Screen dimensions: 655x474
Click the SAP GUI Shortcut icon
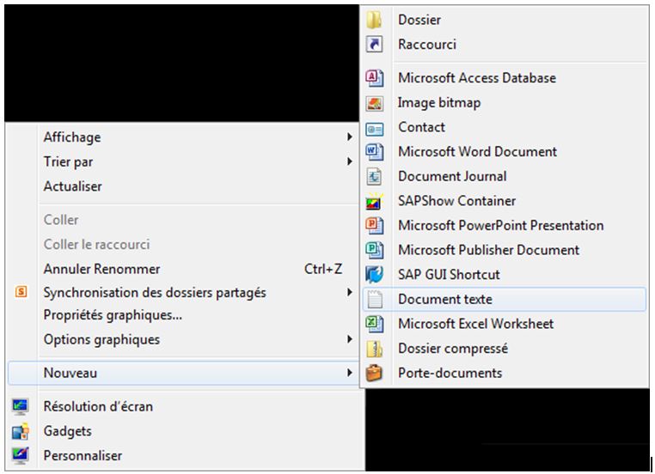(375, 275)
